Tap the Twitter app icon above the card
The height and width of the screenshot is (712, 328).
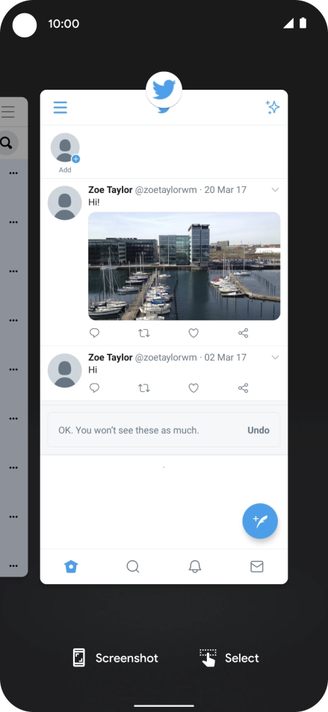point(164,90)
